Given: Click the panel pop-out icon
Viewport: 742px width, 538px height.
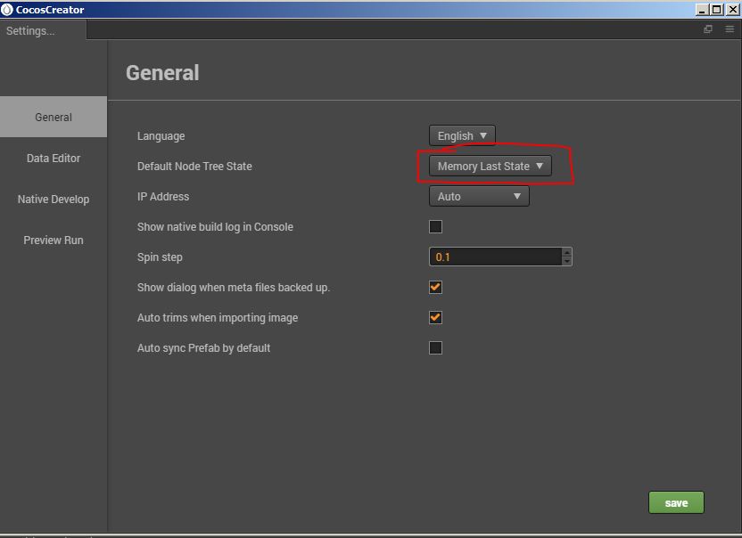Looking at the screenshot, I should (708, 29).
